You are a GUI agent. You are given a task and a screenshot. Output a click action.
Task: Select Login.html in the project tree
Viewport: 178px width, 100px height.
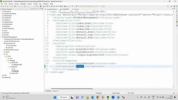(x=15, y=73)
